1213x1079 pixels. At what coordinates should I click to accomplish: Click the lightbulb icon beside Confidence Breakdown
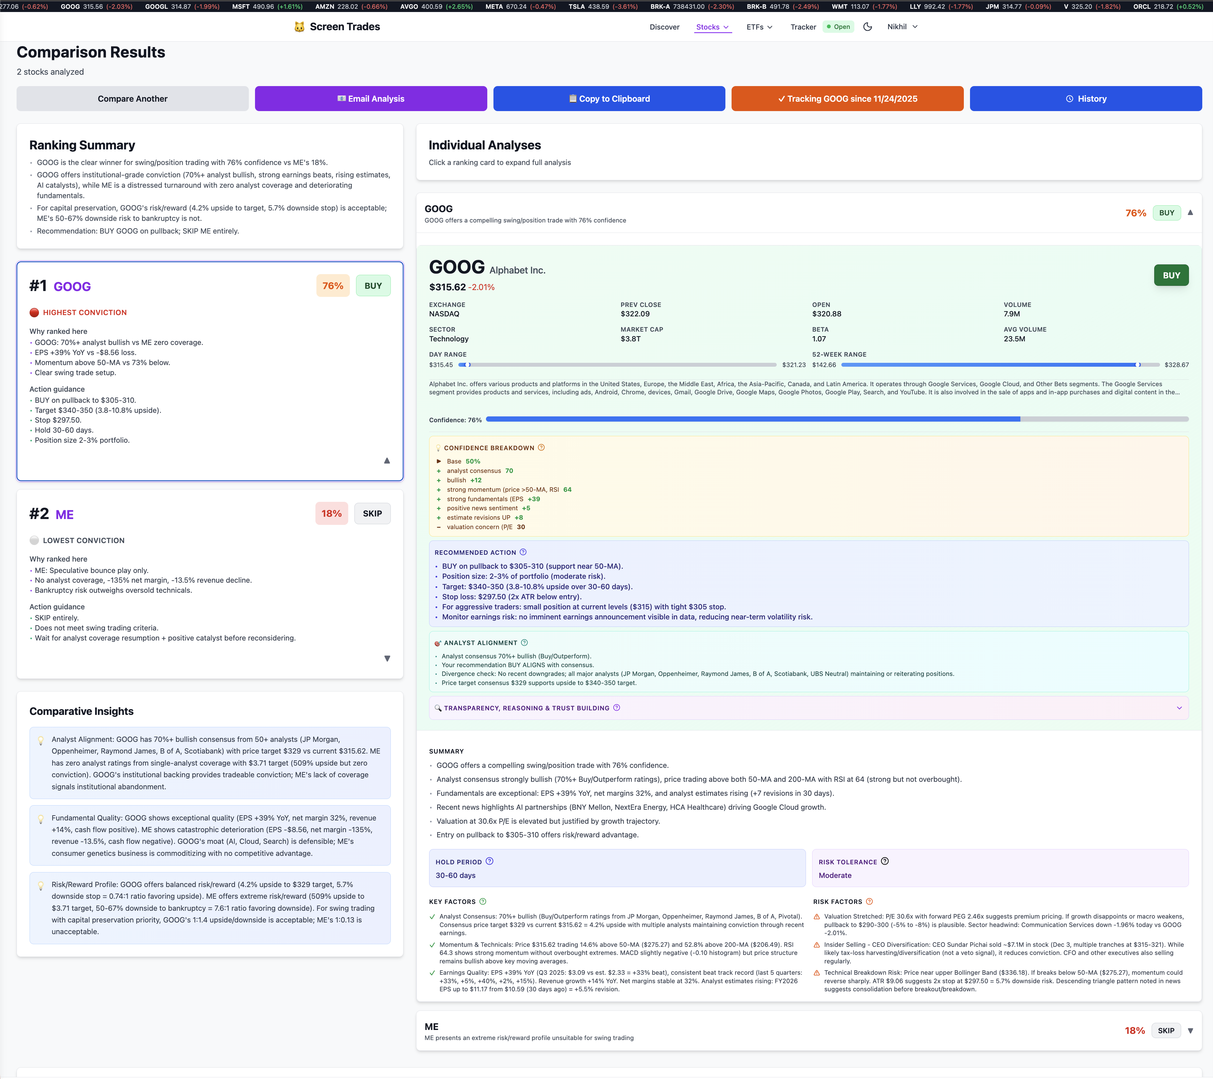point(438,448)
